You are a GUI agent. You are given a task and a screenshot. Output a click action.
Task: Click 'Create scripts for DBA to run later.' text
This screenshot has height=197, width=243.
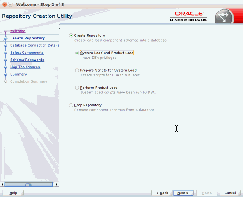110,75
